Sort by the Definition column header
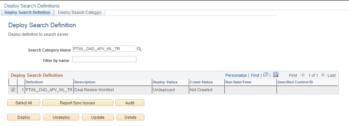Viewport: 349px width, 126px height. coord(34,82)
